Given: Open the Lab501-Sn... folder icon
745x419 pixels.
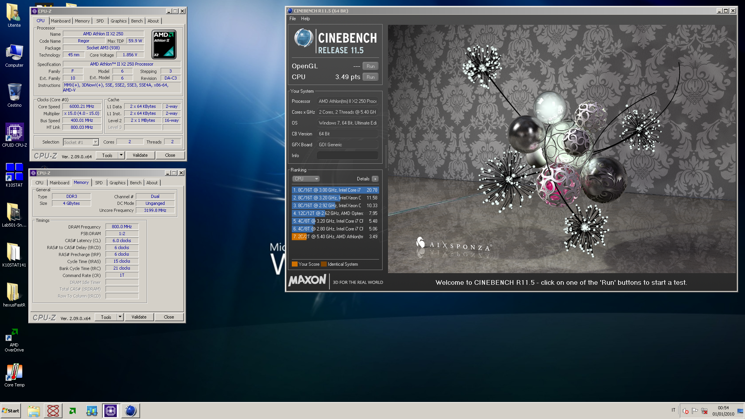Looking at the screenshot, I should coord(14,215).
